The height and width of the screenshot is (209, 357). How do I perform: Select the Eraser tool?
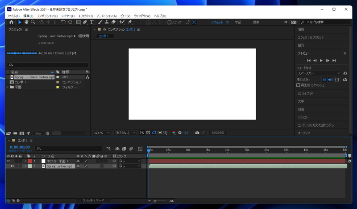(113, 22)
